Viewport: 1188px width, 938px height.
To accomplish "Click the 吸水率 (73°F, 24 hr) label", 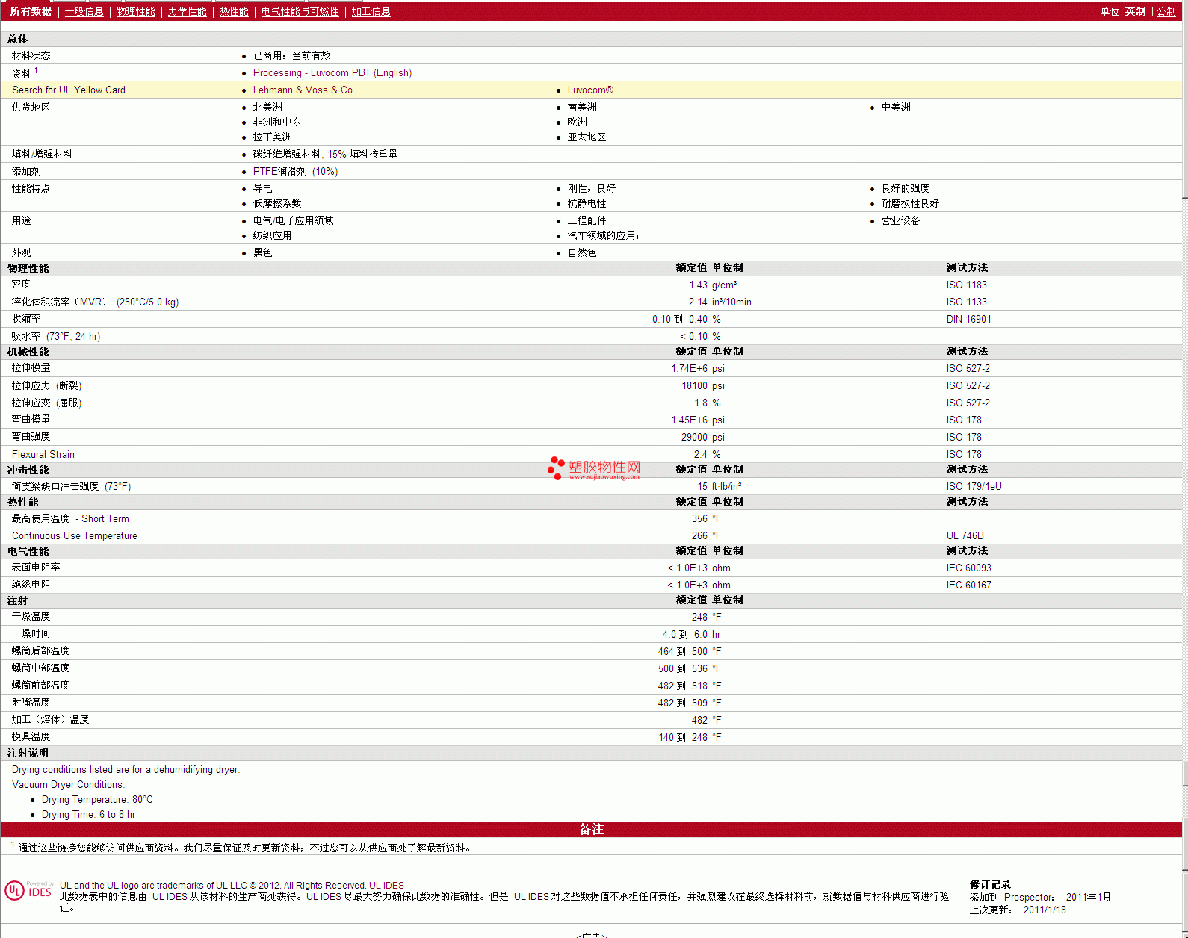I will (56, 336).
